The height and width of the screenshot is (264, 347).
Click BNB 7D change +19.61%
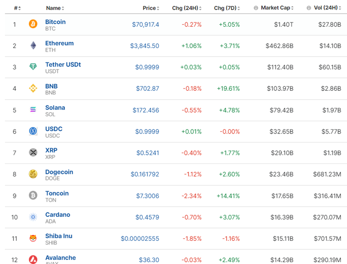228,89
